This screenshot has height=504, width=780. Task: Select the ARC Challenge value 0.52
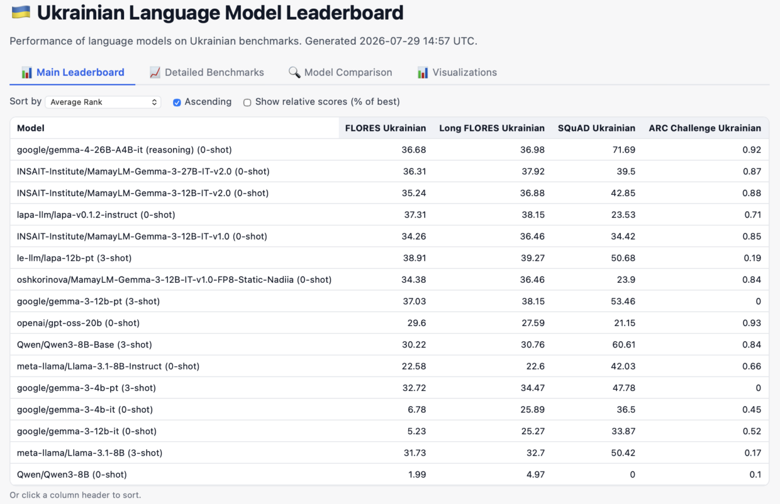(x=752, y=431)
